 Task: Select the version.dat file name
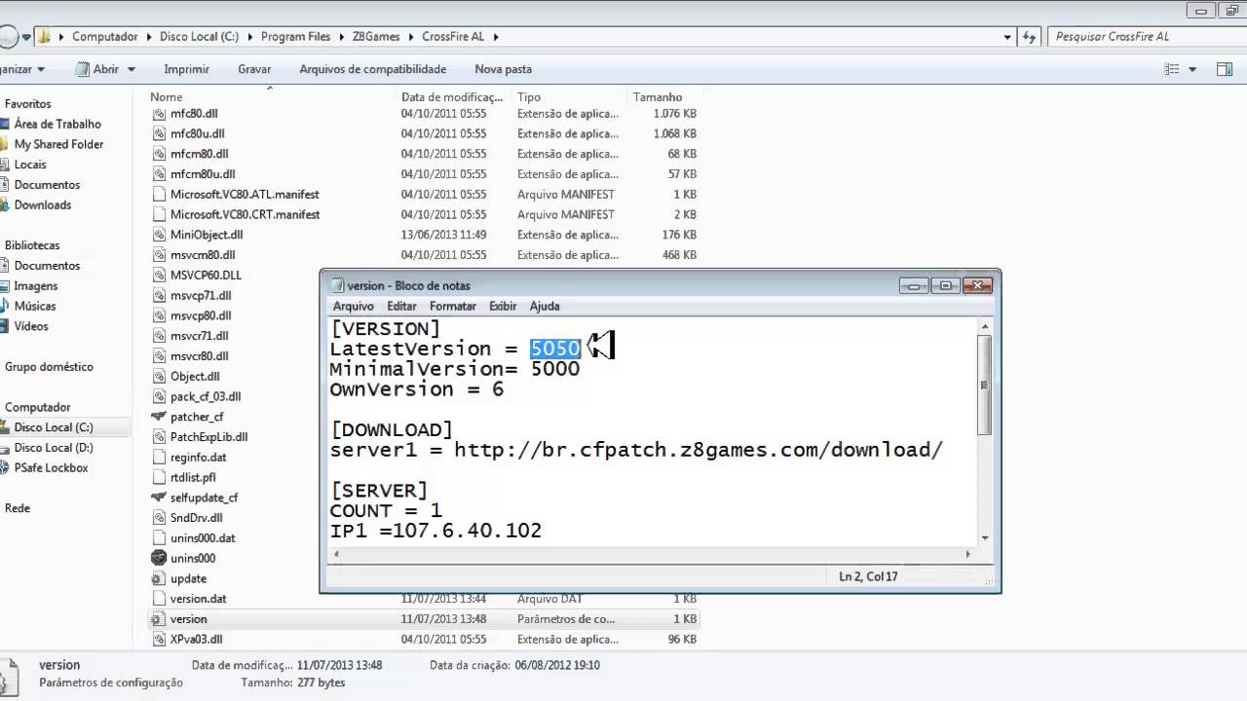199,599
